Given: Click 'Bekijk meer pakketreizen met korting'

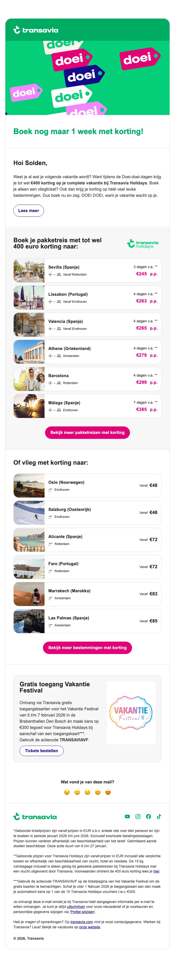Looking at the screenshot, I should (x=87, y=432).
